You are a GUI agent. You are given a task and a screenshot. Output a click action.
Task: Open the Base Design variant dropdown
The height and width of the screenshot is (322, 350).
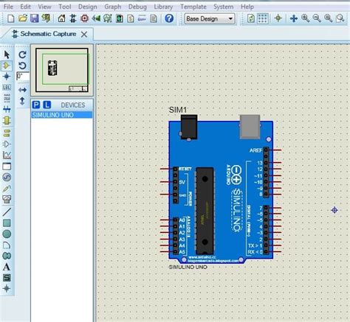(210, 18)
